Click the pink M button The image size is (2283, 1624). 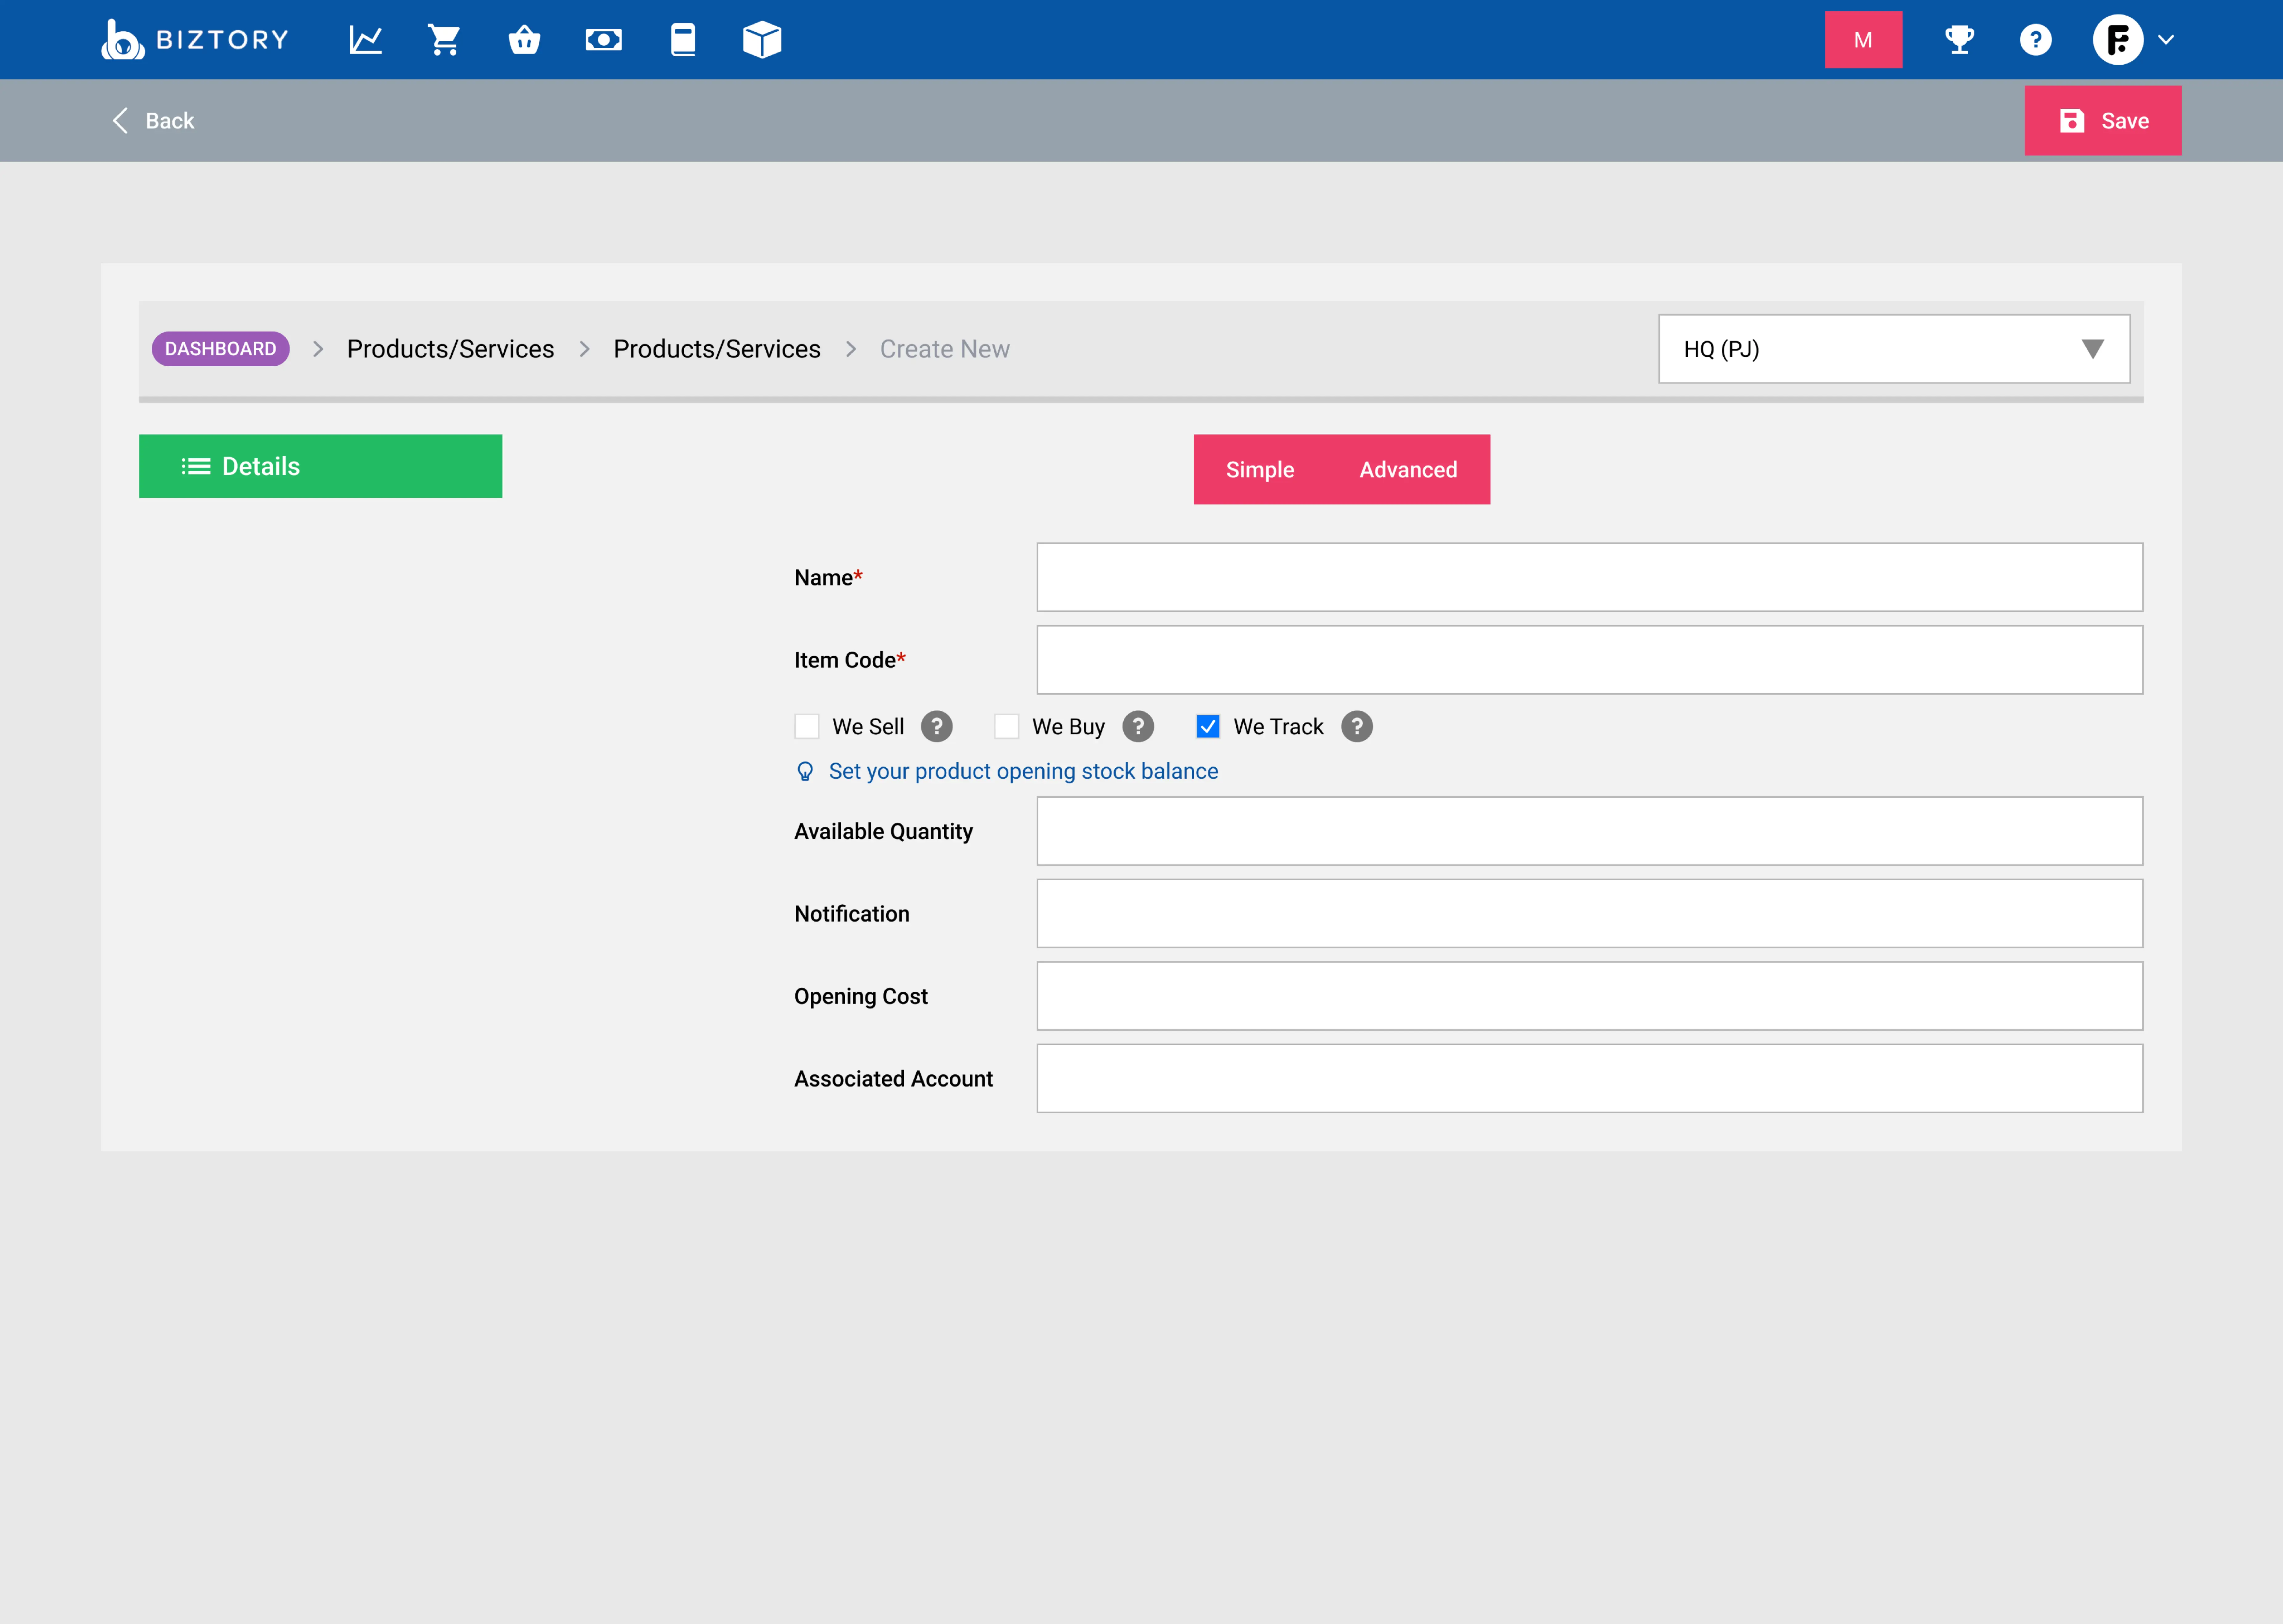point(1863,40)
